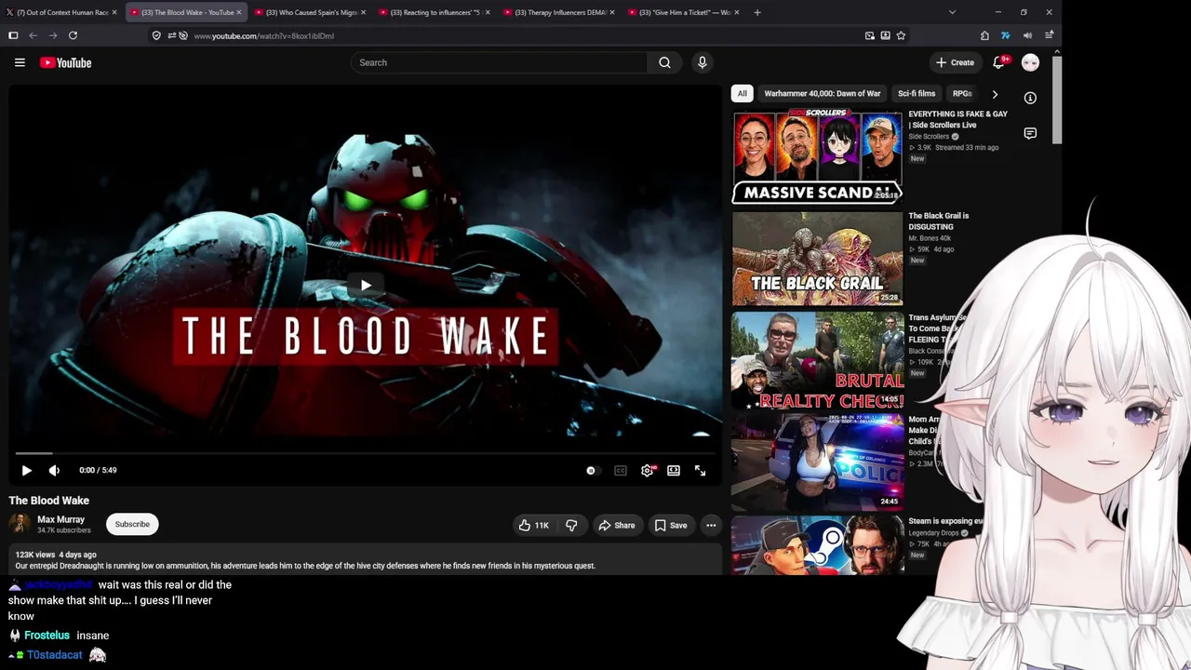Submit search with the magnifier icon

tap(664, 62)
